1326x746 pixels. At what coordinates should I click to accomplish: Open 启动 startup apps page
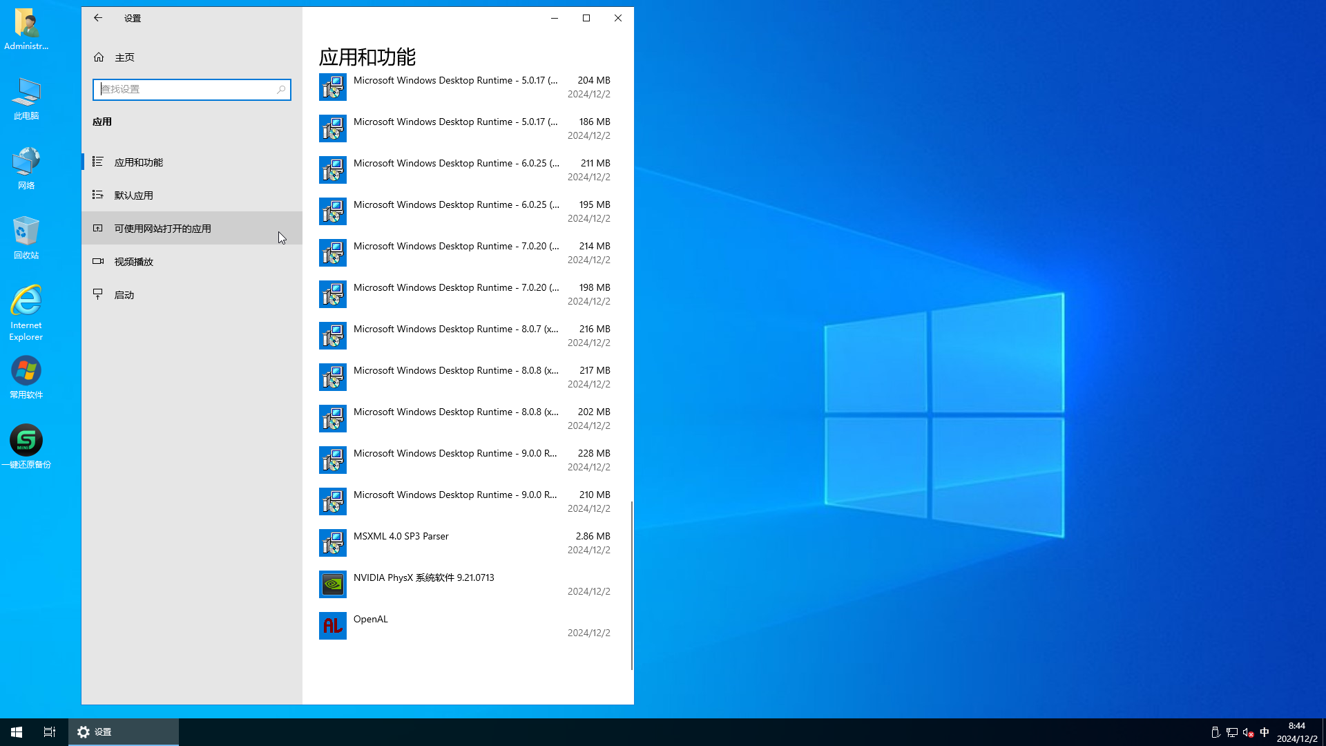coord(192,295)
